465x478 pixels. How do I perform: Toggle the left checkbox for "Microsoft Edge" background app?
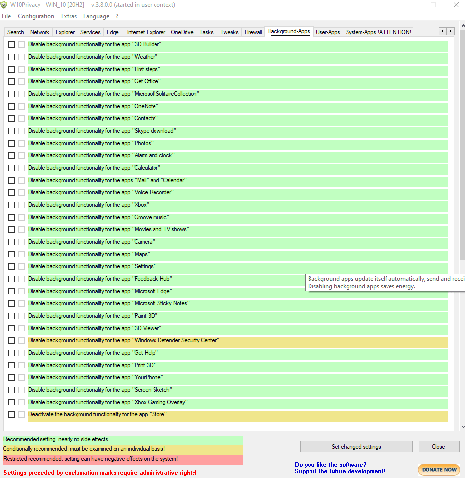(x=11, y=291)
